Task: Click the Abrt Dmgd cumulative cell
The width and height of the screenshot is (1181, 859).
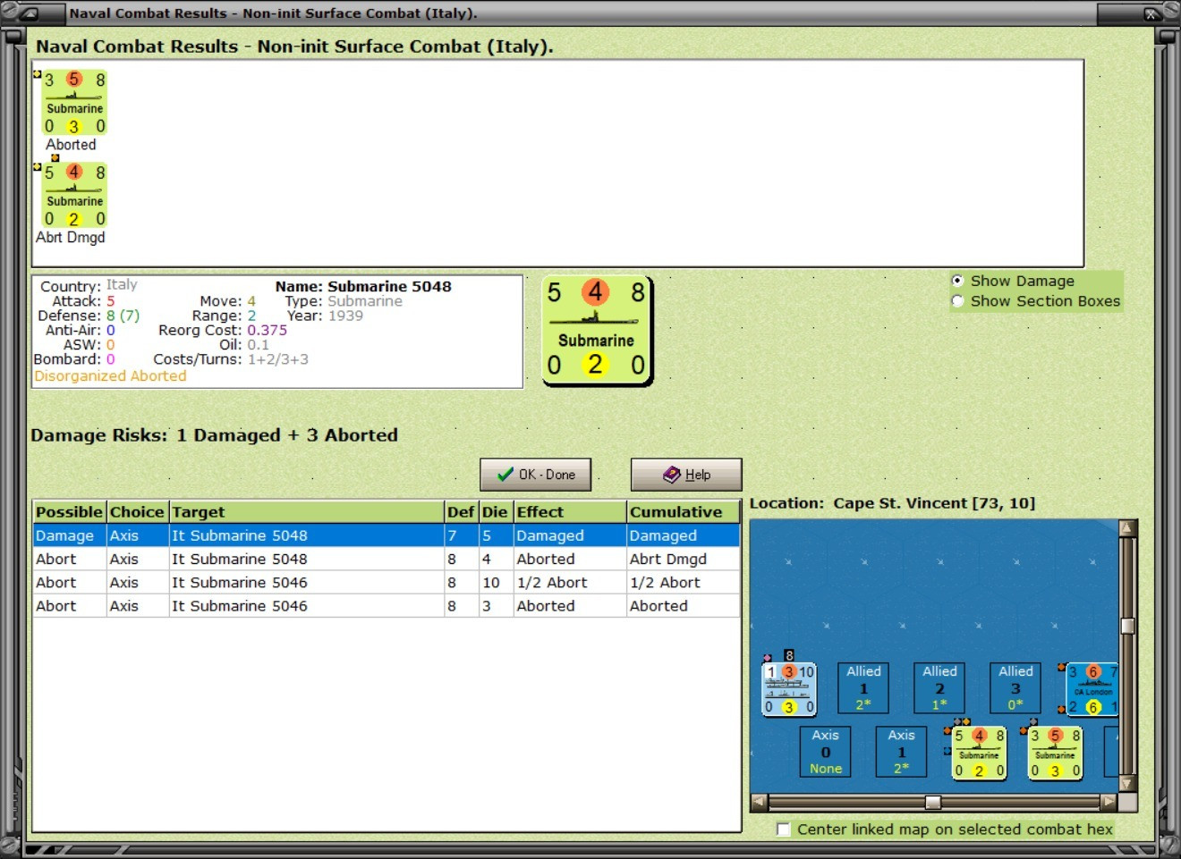Action: tap(684, 559)
